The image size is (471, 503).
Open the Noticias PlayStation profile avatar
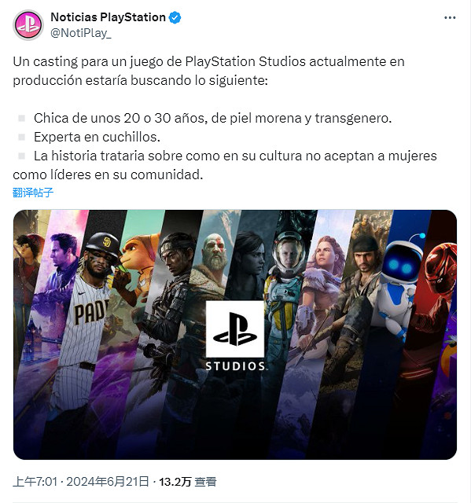coord(28,25)
